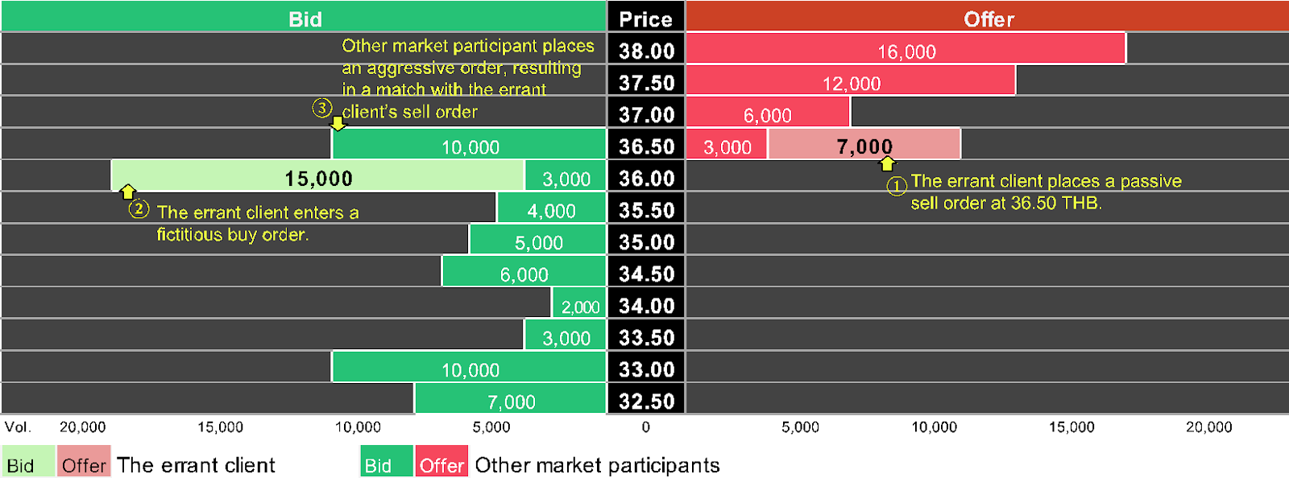Select the 7,000 bid bar at 32.50
The image size is (1289, 478).
coord(511,400)
